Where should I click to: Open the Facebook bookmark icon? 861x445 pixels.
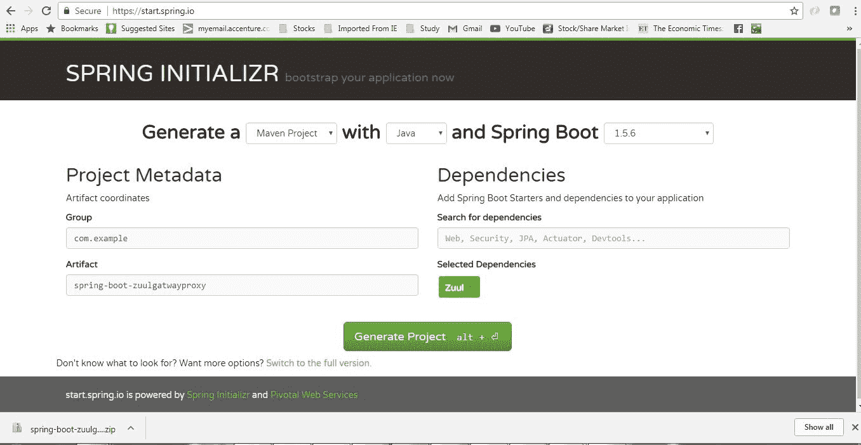738,29
